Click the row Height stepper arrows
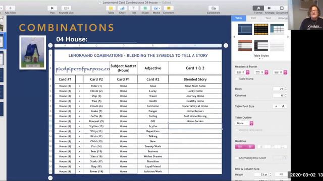This screenshot has width=323, height=181. coord(270,174)
